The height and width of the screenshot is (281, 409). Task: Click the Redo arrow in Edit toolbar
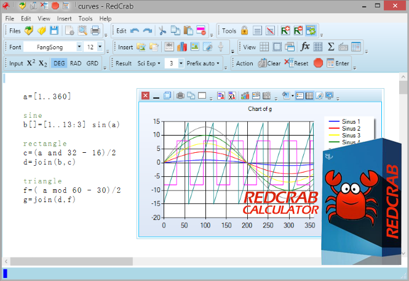(148, 31)
